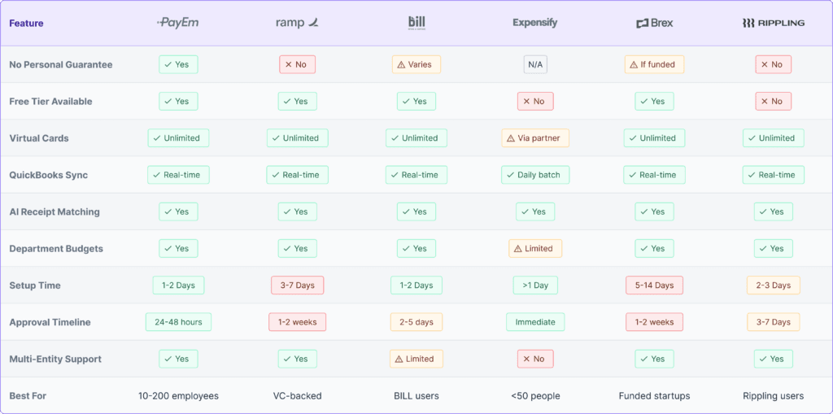The height and width of the screenshot is (414, 833).
Task: Click the ramp logo column header
Action: click(297, 23)
